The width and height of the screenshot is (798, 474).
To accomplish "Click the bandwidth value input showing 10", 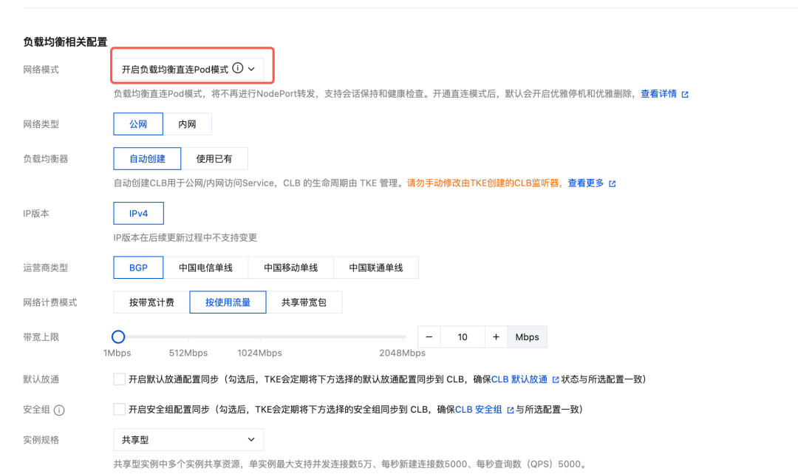I will 463,336.
